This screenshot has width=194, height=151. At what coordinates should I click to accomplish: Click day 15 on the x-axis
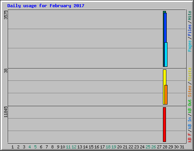click(x=91, y=147)
